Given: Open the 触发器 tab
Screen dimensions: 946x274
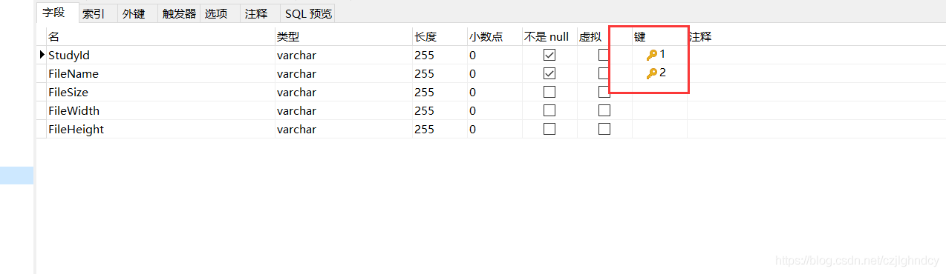Looking at the screenshot, I should [x=179, y=13].
